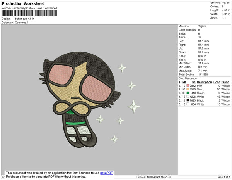Click the 'Code' column header
This screenshot has height=180, width=232.
click(217, 82)
